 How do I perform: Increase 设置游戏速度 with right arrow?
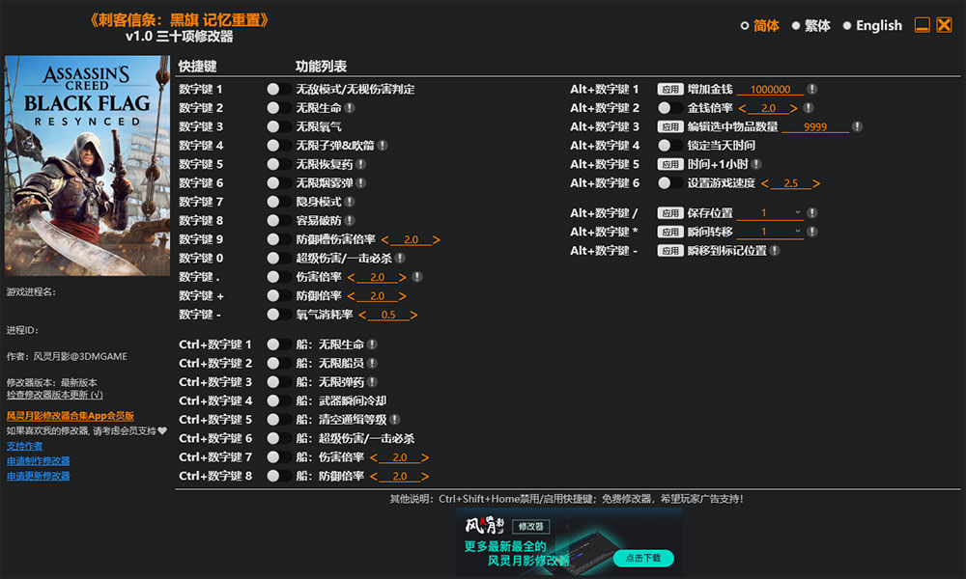point(816,183)
